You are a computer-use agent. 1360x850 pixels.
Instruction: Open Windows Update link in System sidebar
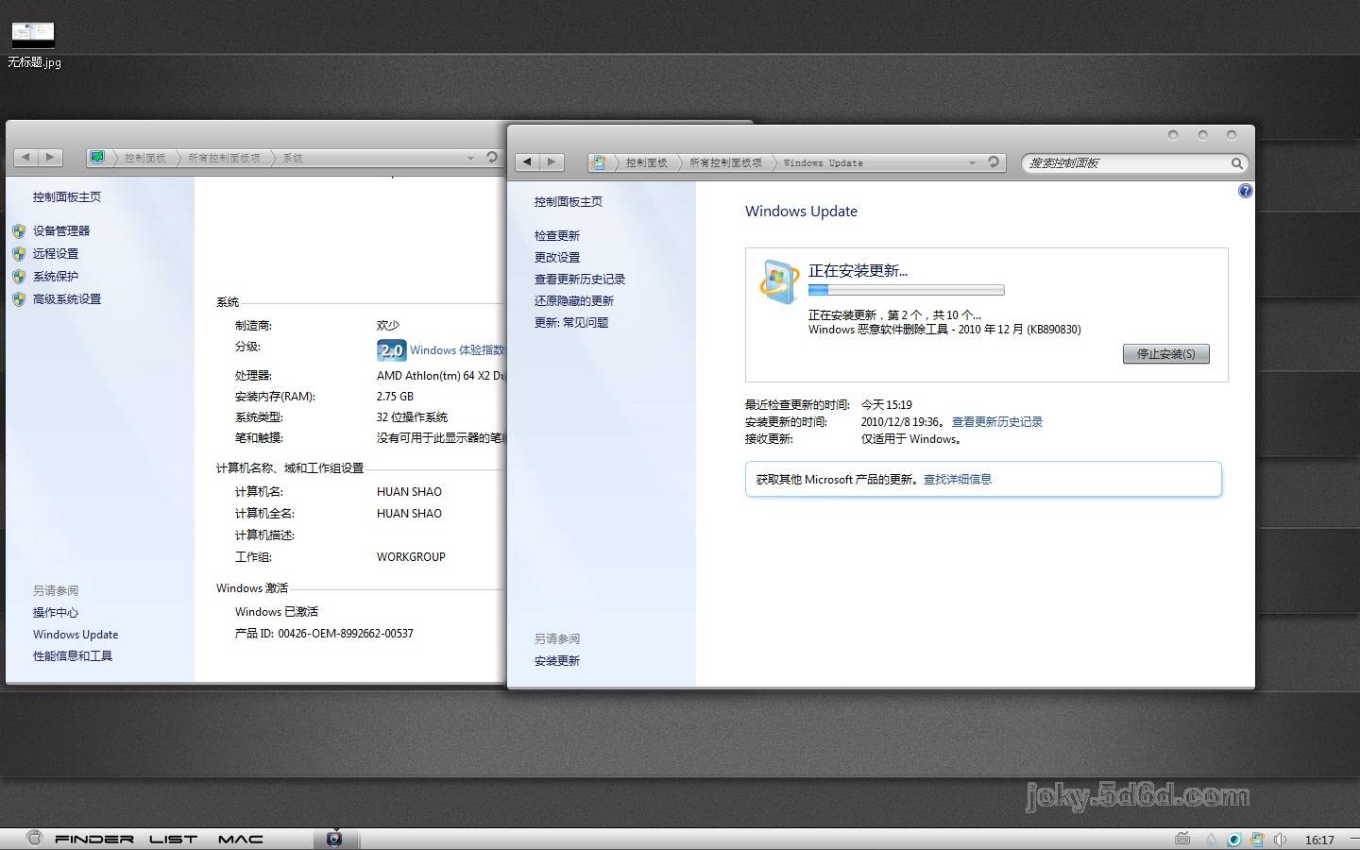76,635
